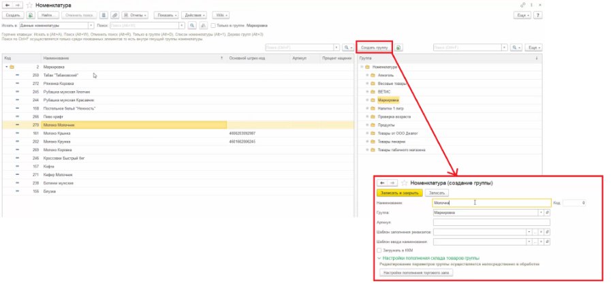Open item icon for Шаблон ввода наименования
This screenshot has width=613, height=294.
(548, 242)
